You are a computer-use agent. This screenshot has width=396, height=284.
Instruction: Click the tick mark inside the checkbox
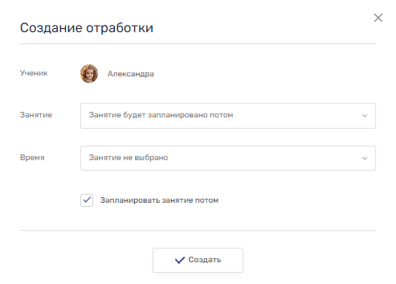pos(86,200)
